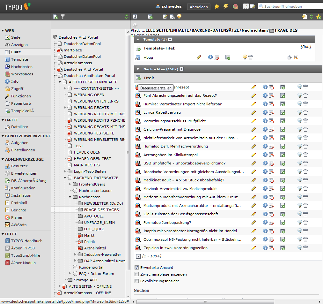Click the Abmelden logout button
This screenshot has width=323, height=304.
[x=199, y=7]
